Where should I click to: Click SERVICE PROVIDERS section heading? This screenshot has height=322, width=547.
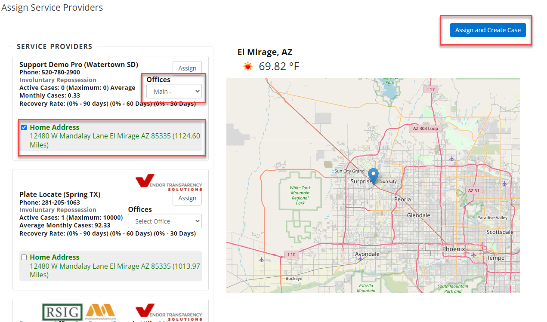[x=55, y=46]
